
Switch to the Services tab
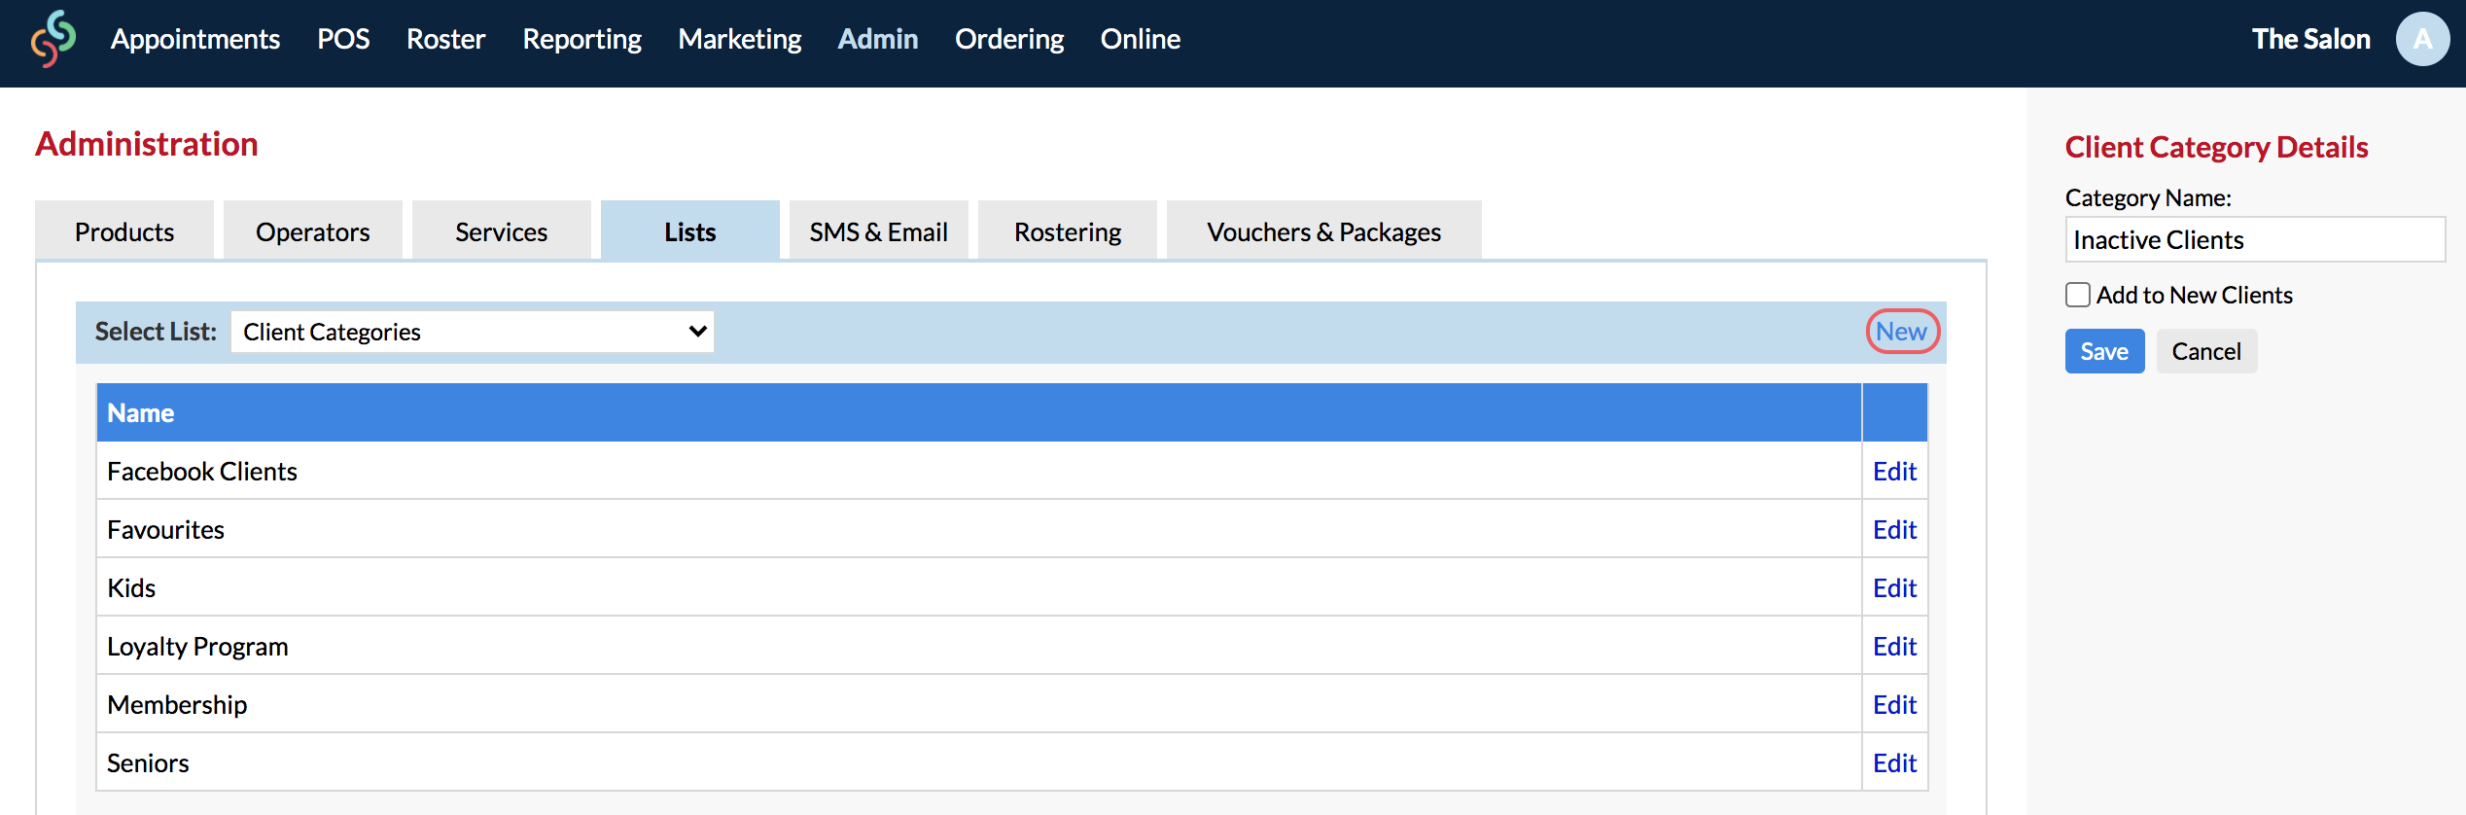coord(502,230)
